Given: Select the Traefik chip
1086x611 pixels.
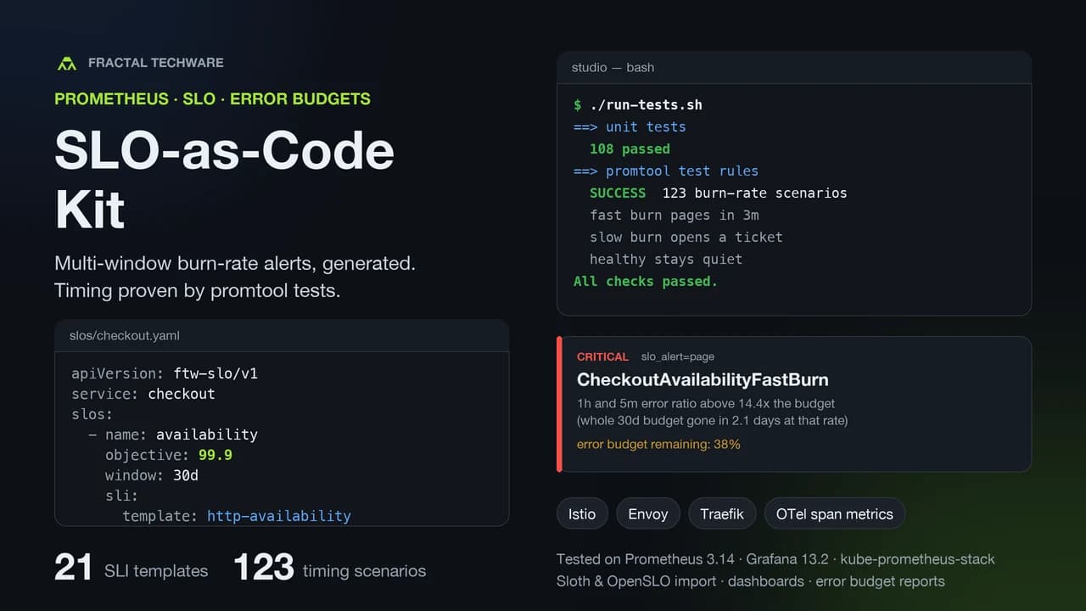Looking at the screenshot, I should tap(722, 514).
